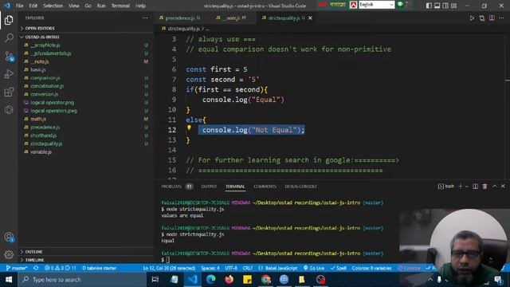Open the Search view in activity bar
This screenshot has width=510, height=287.
tap(9, 38)
